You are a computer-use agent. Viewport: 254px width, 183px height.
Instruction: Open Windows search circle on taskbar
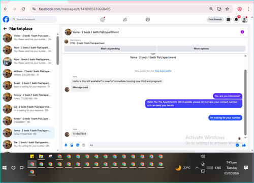(13, 168)
